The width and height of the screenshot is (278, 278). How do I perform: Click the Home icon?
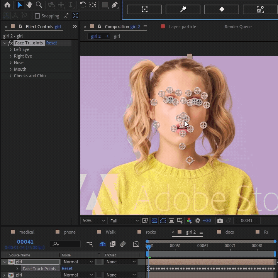point(7,5)
